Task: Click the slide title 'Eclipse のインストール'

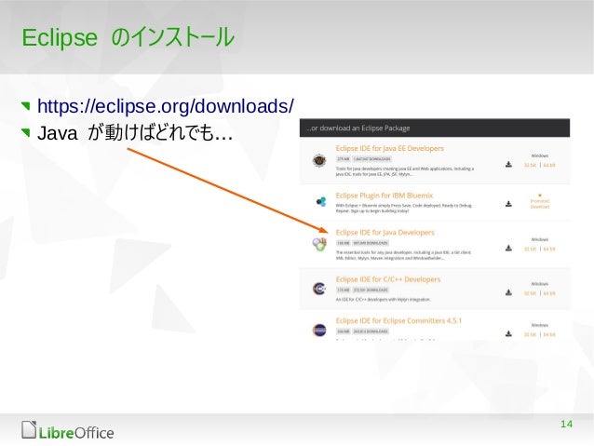Action: click(x=128, y=37)
